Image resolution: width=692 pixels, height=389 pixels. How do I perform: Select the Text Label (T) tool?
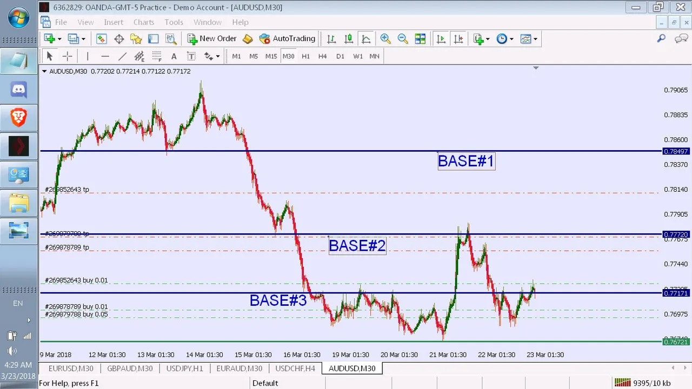click(191, 56)
